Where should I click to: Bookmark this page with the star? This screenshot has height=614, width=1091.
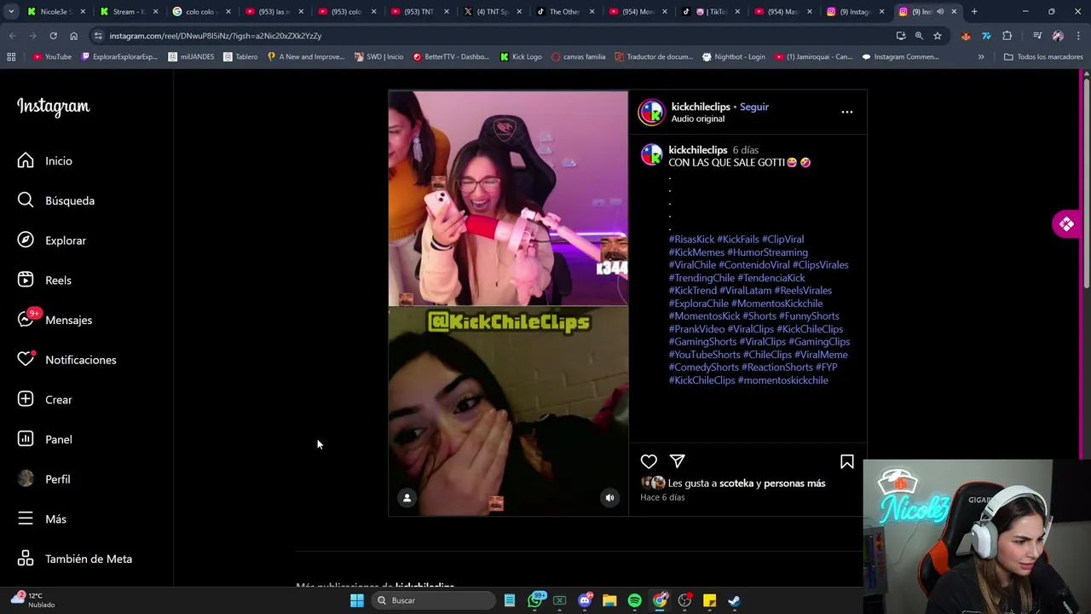(938, 36)
